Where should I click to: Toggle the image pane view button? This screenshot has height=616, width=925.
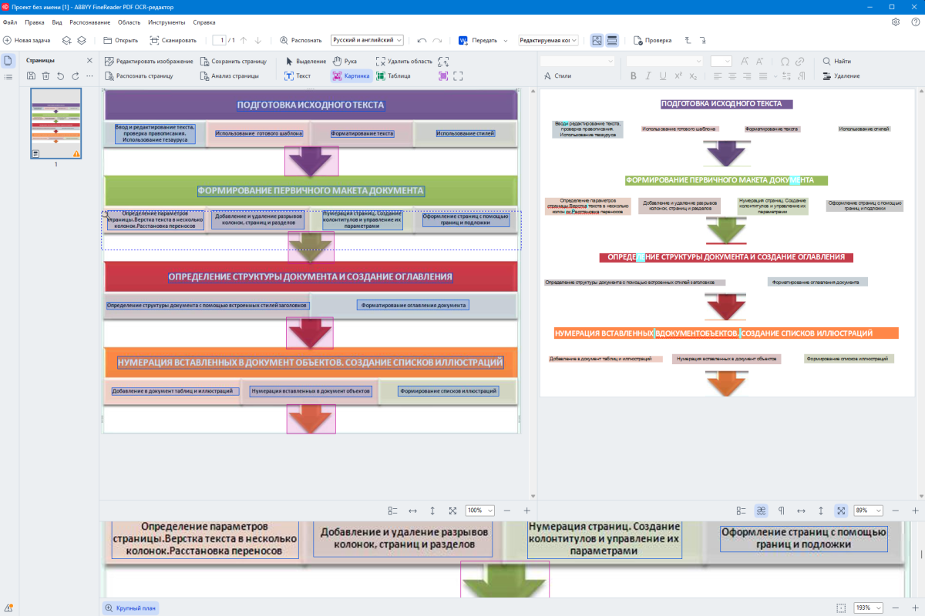(597, 40)
